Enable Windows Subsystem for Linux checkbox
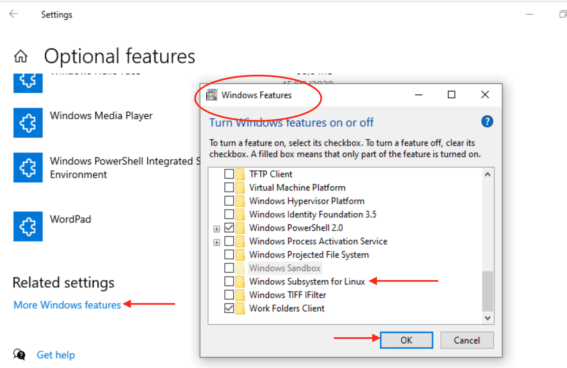The width and height of the screenshot is (567, 368). (x=229, y=281)
